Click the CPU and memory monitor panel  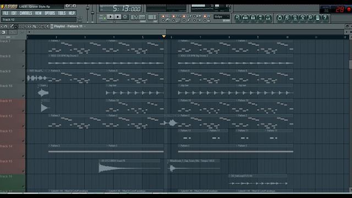[211, 8]
